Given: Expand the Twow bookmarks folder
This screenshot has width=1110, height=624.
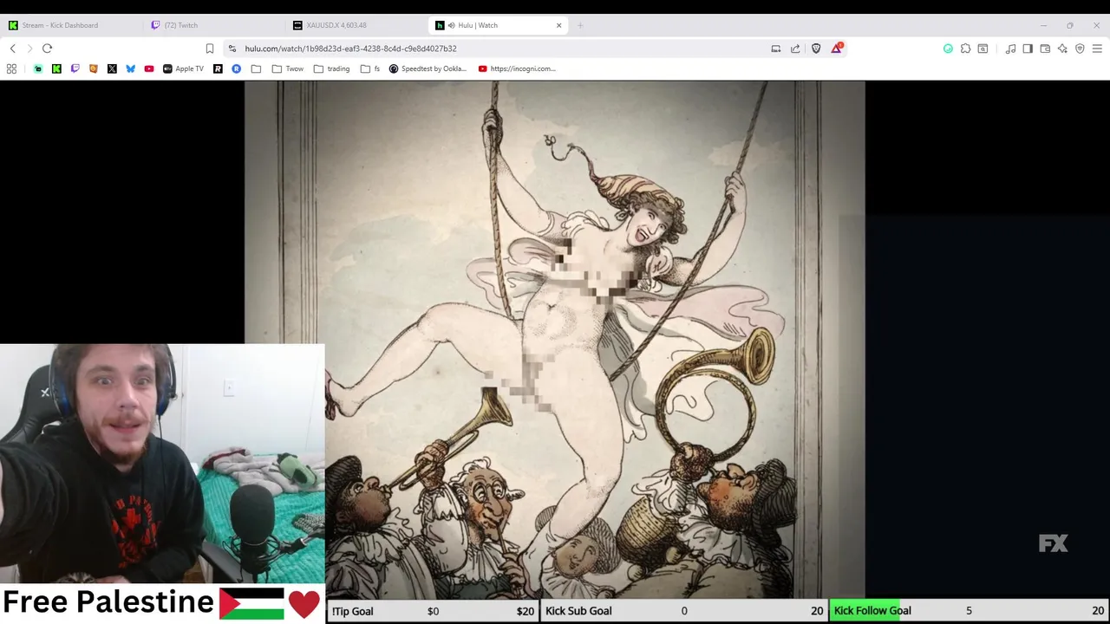Looking at the screenshot, I should coord(288,68).
